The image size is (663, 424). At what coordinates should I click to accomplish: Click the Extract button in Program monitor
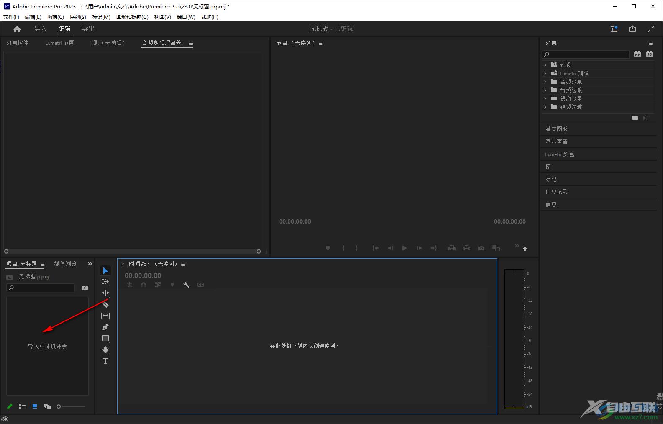tap(466, 248)
